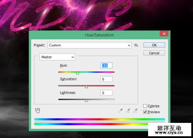
Task: Click the Cancel button
Action: coord(154,53)
